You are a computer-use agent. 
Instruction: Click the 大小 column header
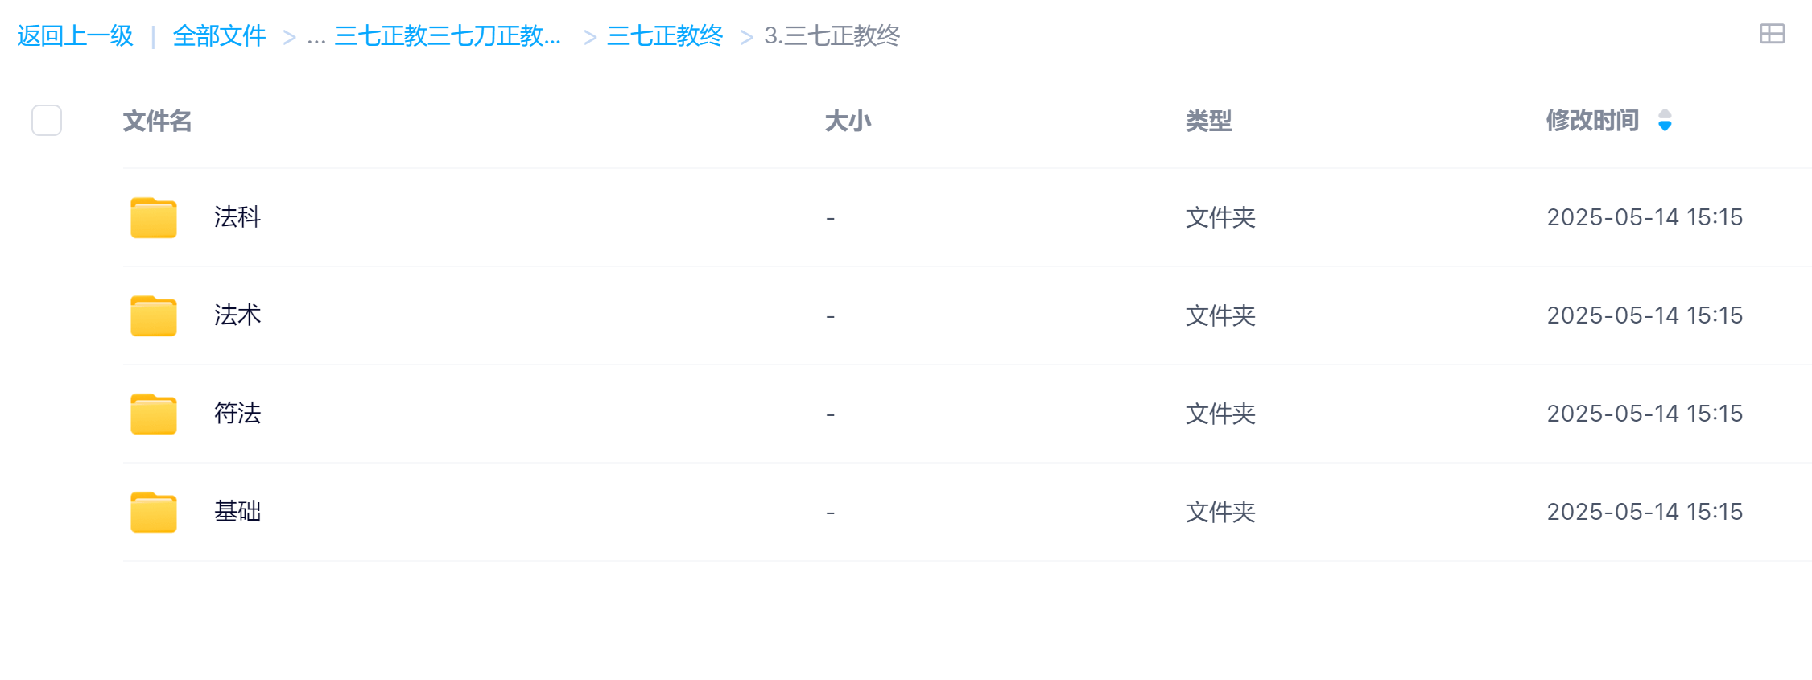coord(848,121)
